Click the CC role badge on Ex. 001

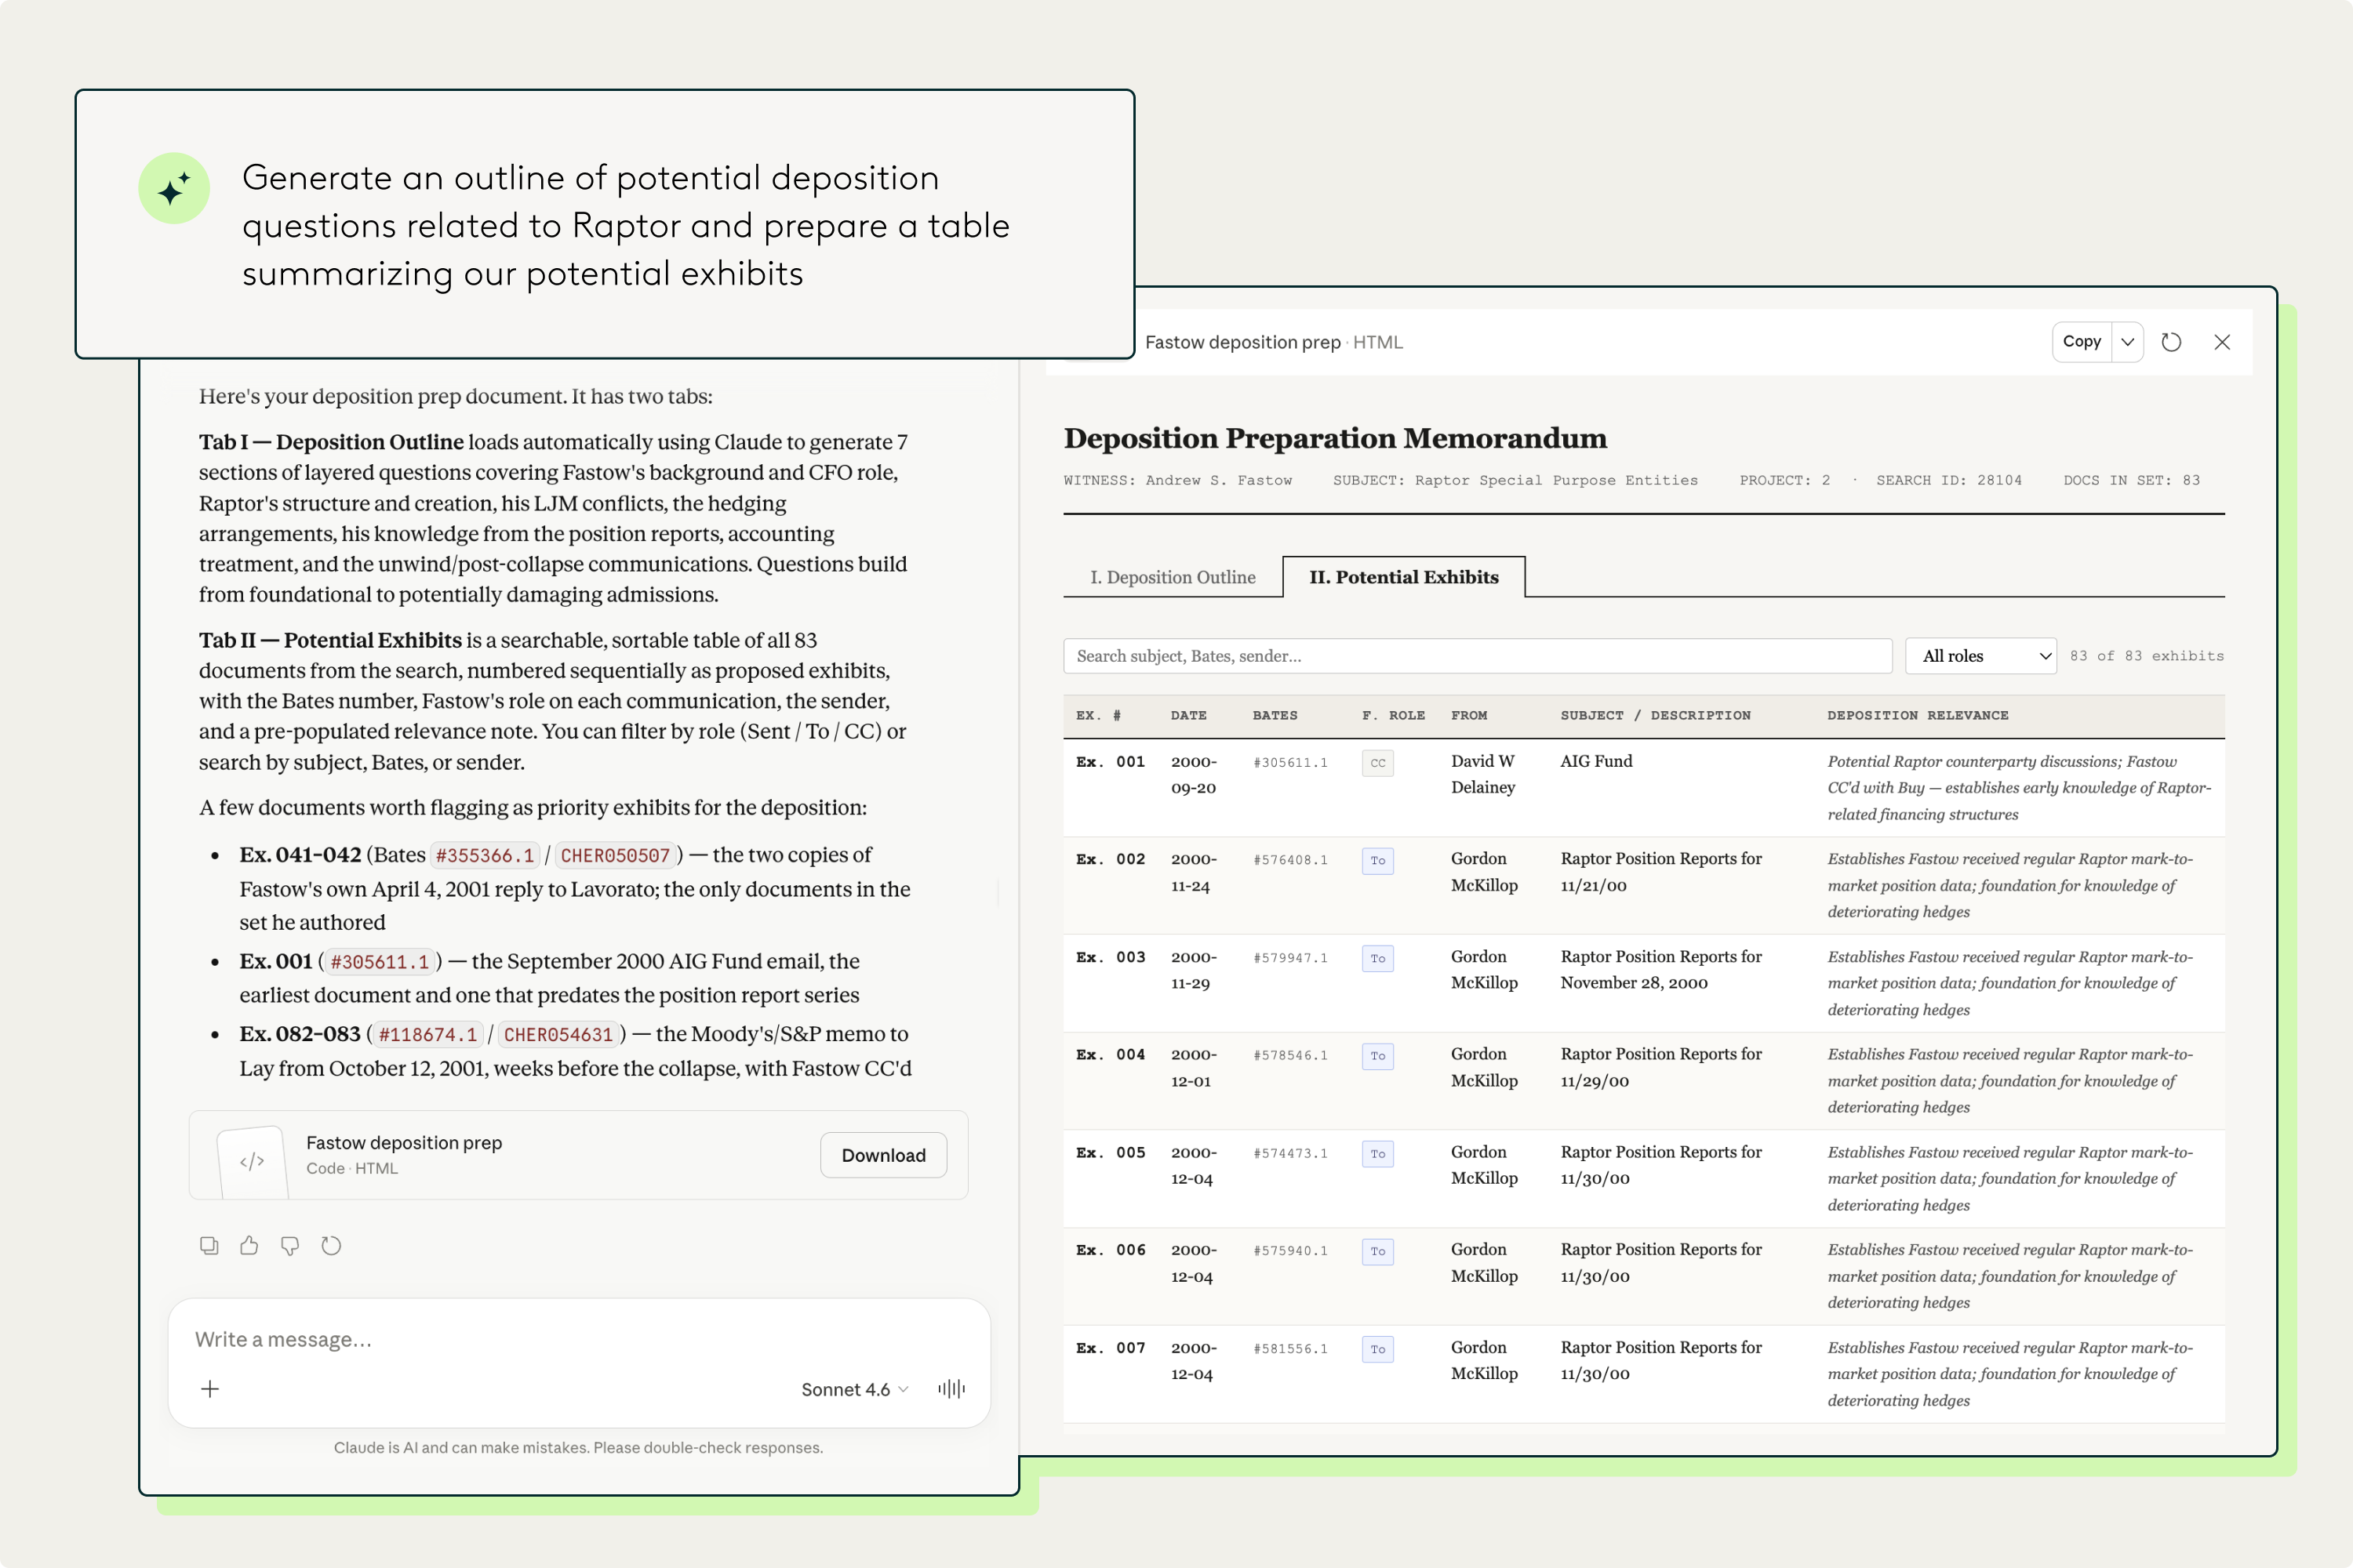(x=1377, y=763)
